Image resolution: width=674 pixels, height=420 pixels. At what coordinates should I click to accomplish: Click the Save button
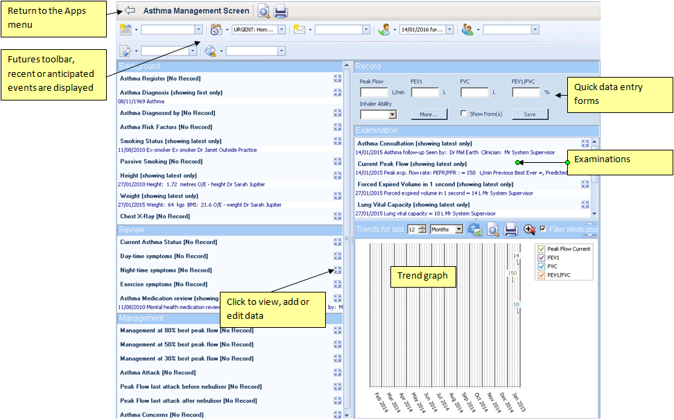point(529,114)
